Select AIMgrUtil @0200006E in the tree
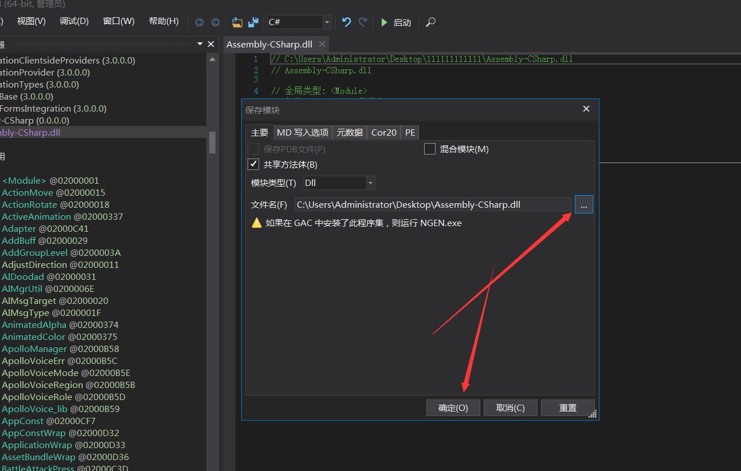 48,288
